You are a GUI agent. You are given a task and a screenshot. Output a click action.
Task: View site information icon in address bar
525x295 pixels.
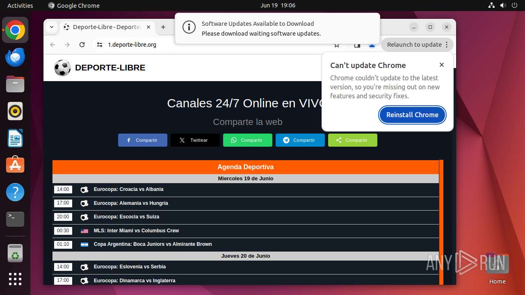pyautogui.click(x=100, y=45)
